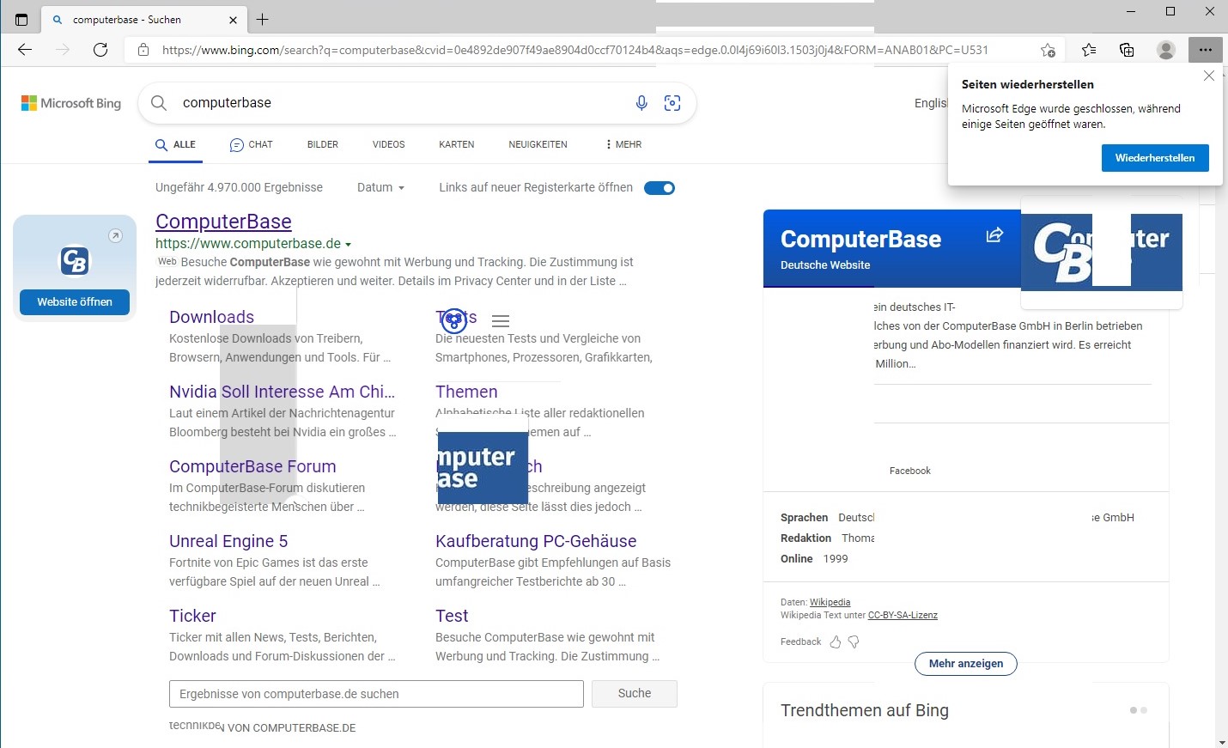Switch to VIDEOS tab
This screenshot has width=1228, height=748.
click(388, 144)
